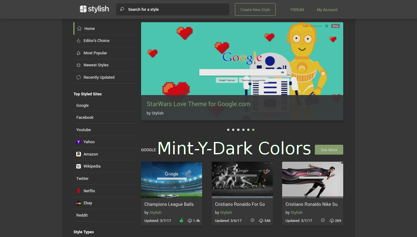The height and width of the screenshot is (237, 417).
Task: Click the Editor's Choice hand icon
Action: pyautogui.click(x=78, y=41)
